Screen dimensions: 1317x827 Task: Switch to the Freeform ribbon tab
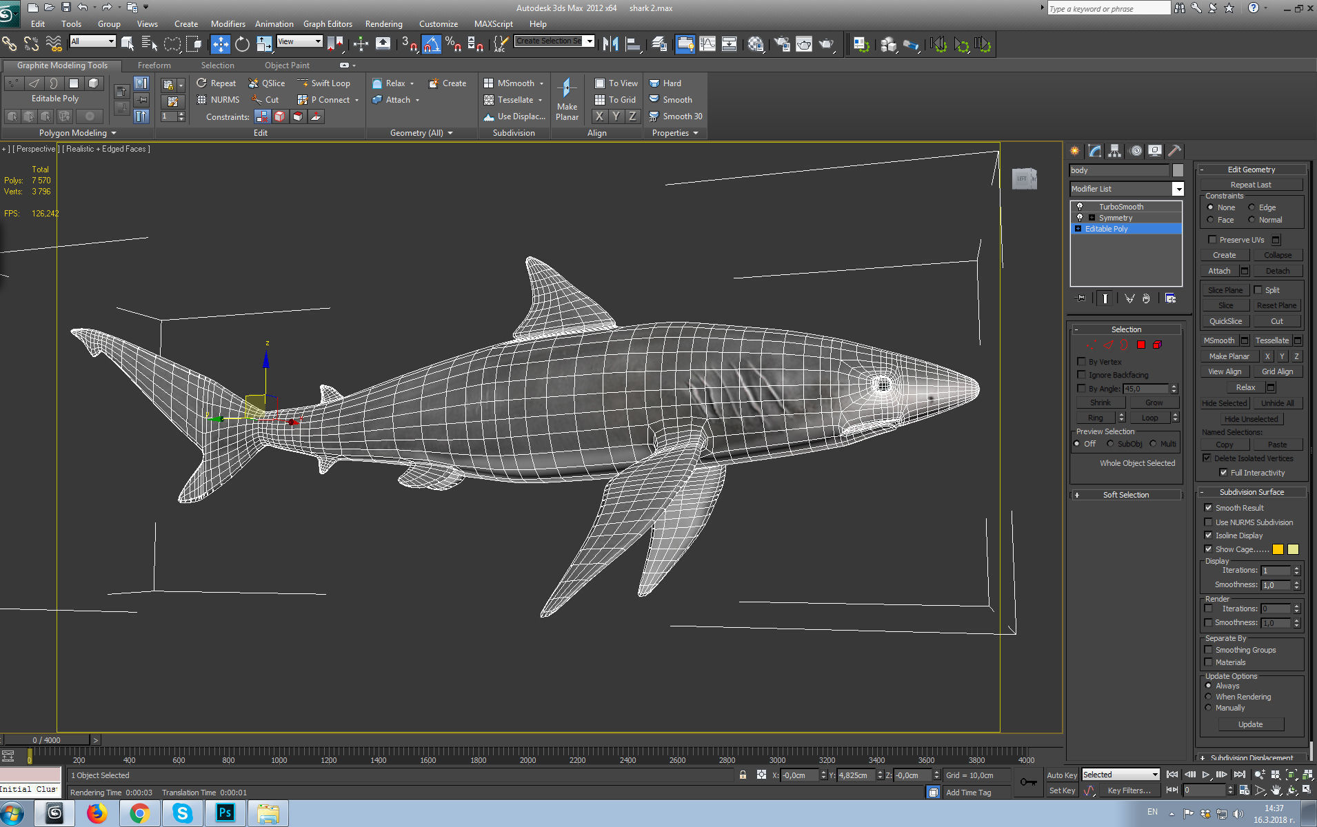pos(154,65)
